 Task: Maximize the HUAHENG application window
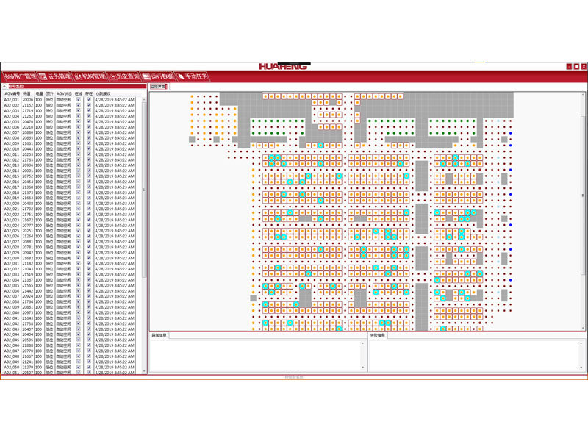576,66
